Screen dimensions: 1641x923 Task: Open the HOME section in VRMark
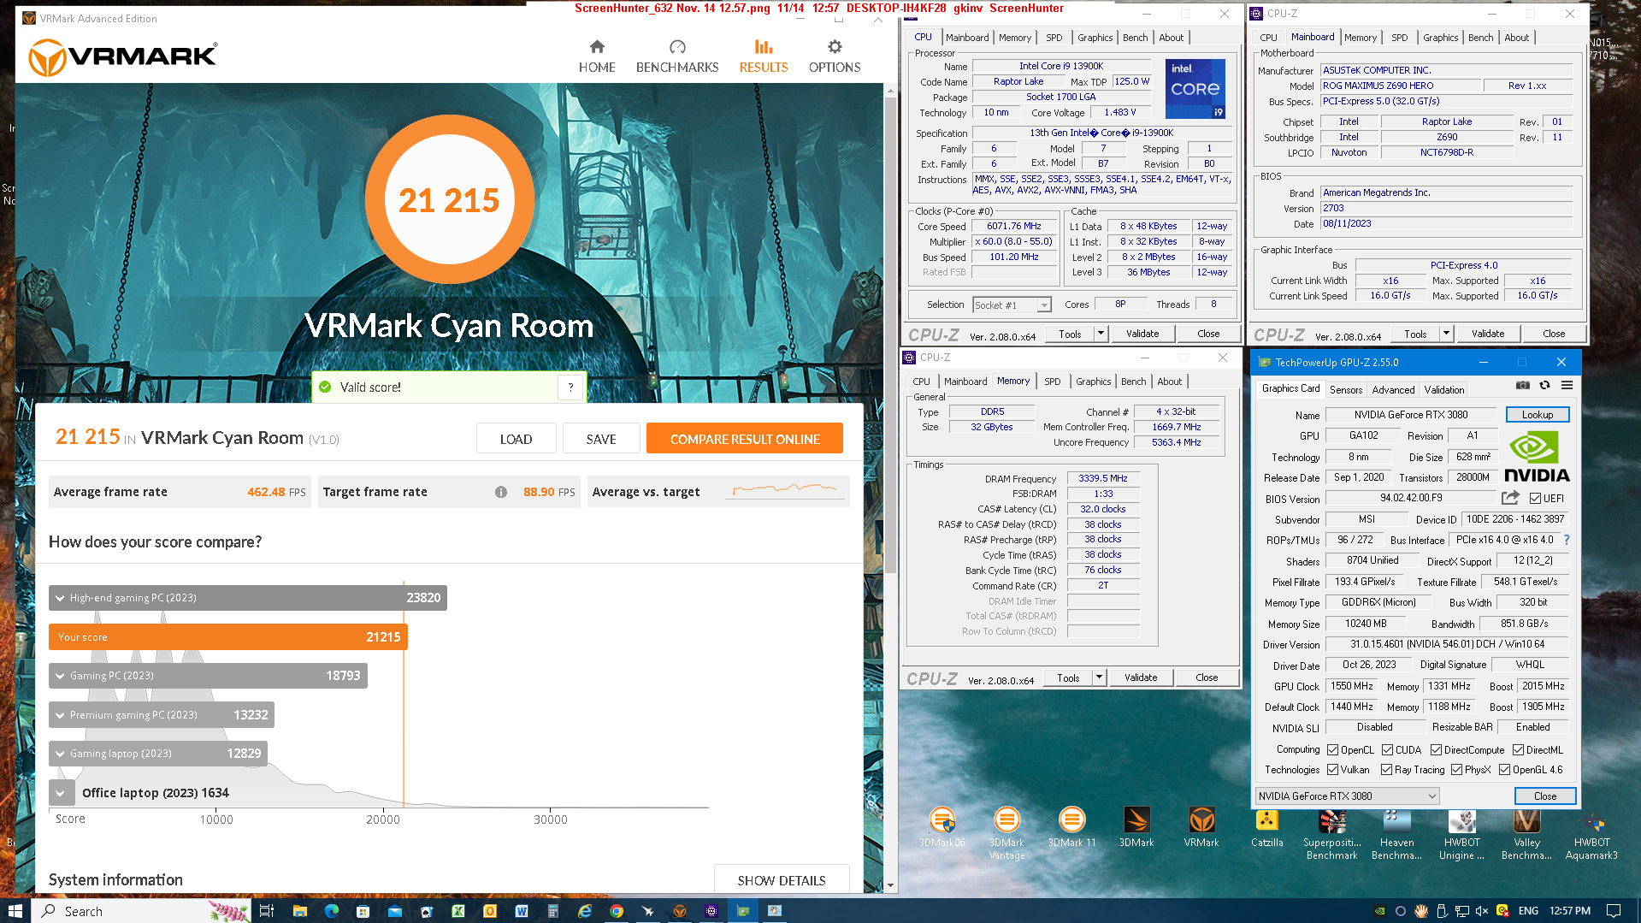597,56
